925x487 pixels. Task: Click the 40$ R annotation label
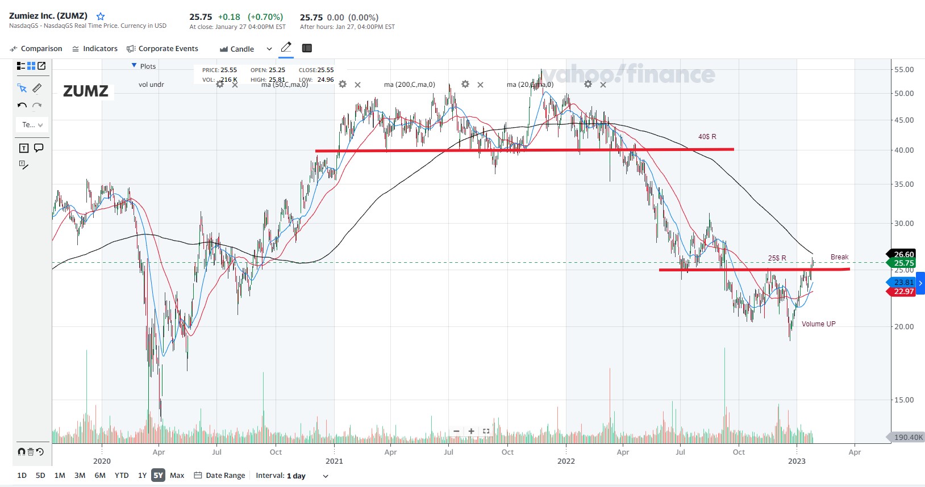(x=707, y=137)
